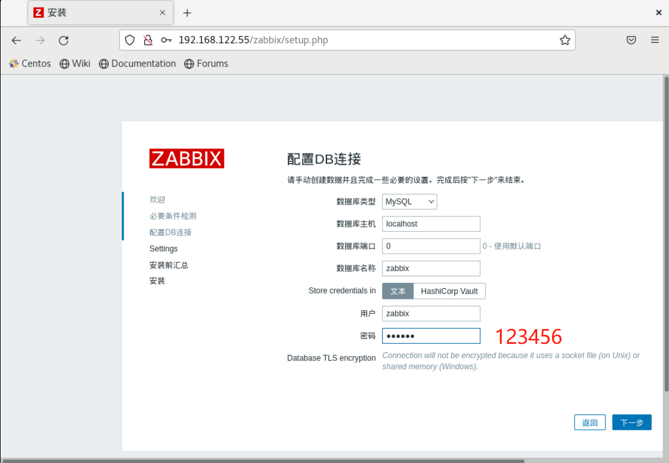Click the 返回 button
669x463 pixels.
[x=589, y=423]
